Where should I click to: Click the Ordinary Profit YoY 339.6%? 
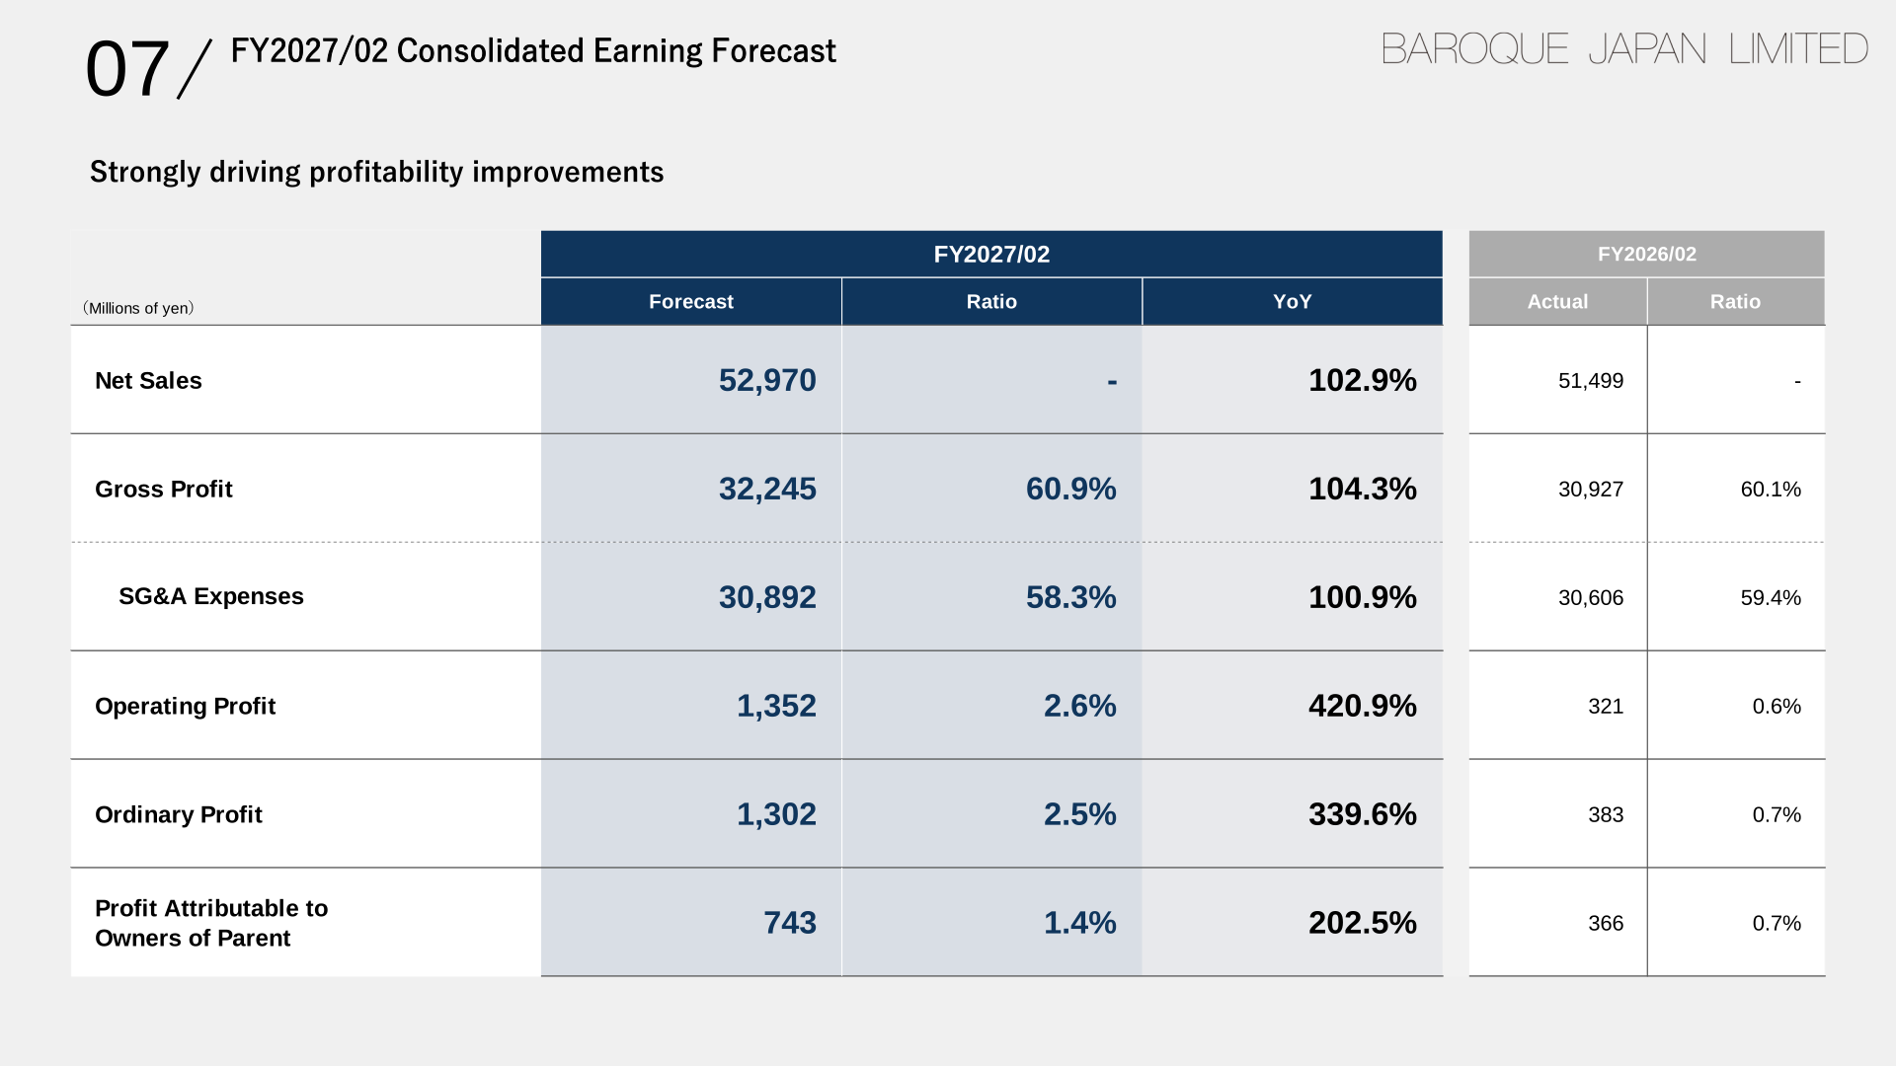point(1363,814)
